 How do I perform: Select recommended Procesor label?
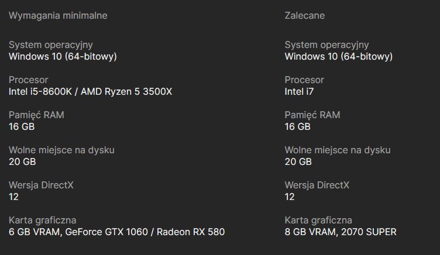click(x=304, y=80)
